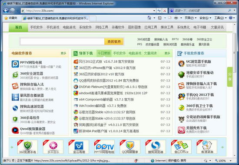Screen dimensions: 239x165
Task: Click the page vertical scrollbar
Action: tap(234, 52)
